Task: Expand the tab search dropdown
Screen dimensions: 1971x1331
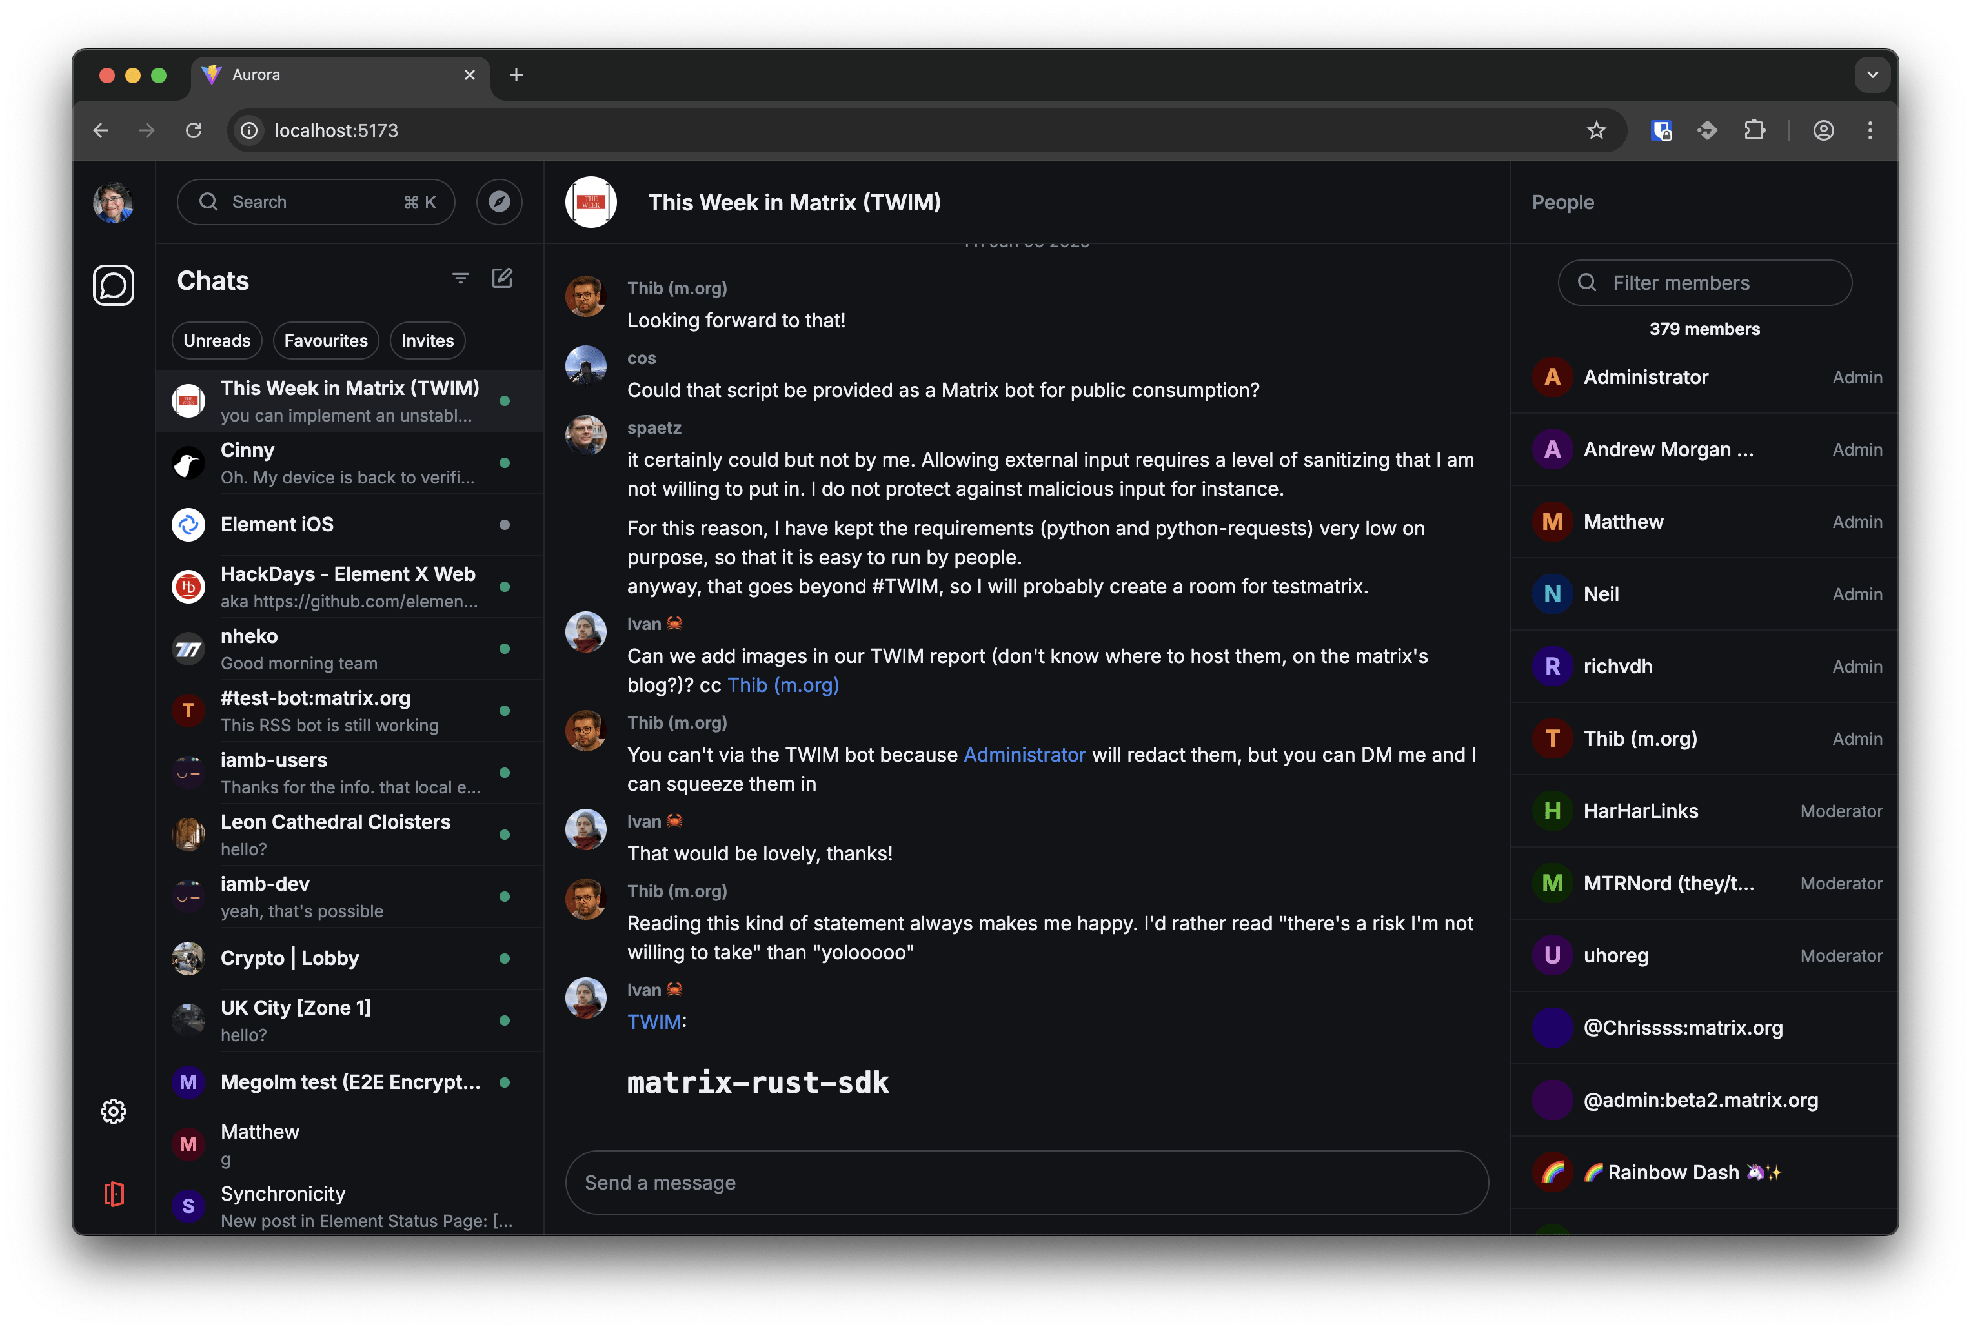Action: pos(1873,75)
